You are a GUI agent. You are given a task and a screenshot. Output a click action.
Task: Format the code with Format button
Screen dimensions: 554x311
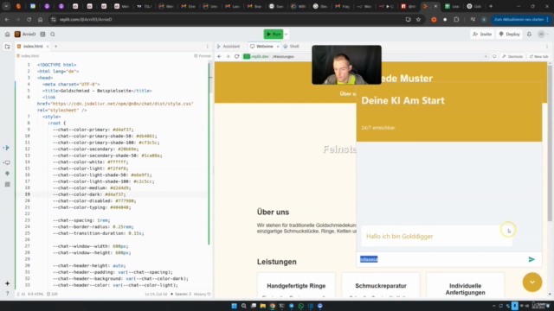click(x=203, y=55)
